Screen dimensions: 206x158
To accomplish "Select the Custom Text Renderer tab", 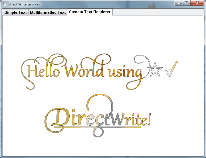I will pyautogui.click(x=90, y=12).
